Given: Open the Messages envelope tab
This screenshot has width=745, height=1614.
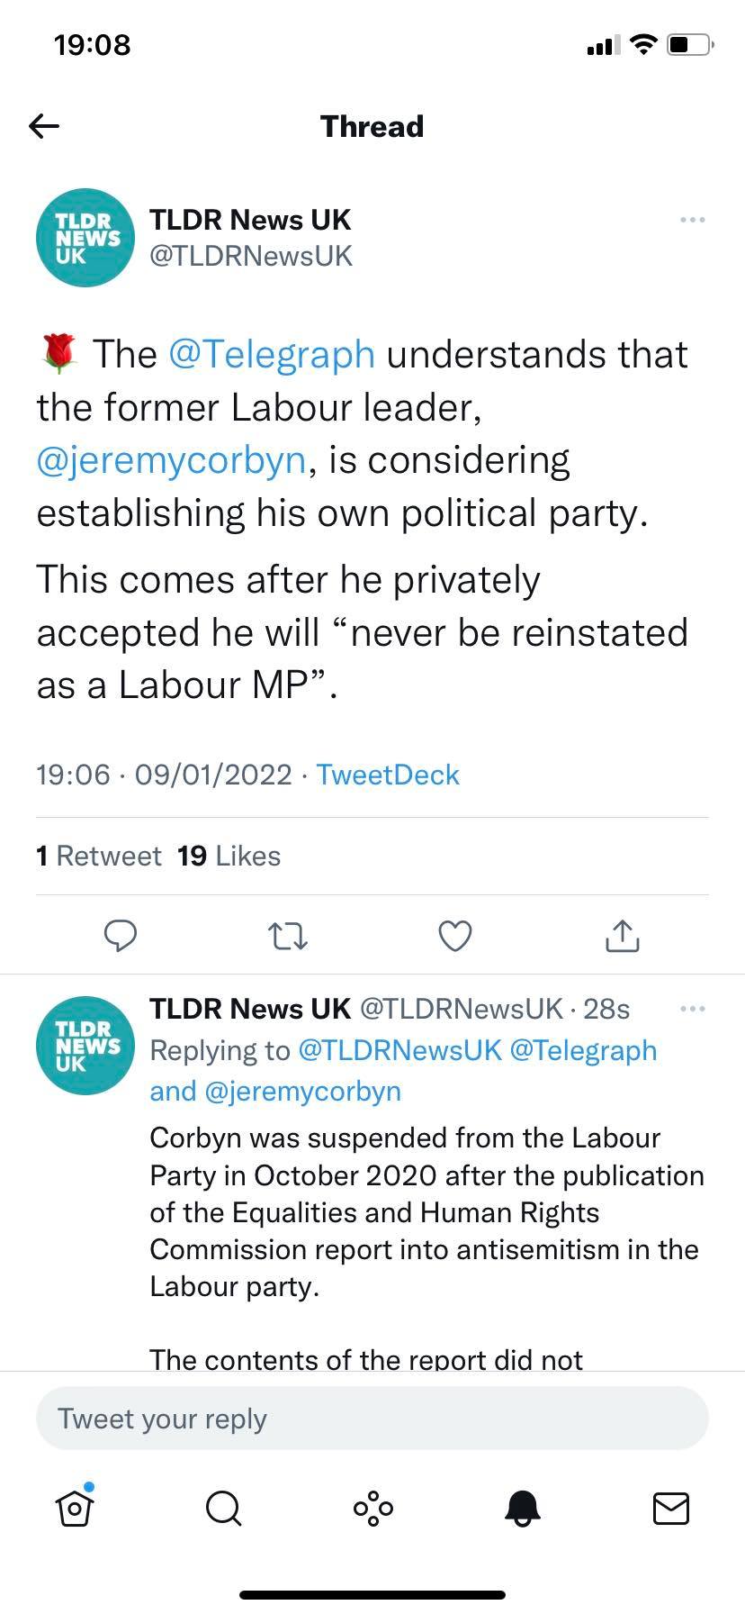Looking at the screenshot, I should (670, 1508).
